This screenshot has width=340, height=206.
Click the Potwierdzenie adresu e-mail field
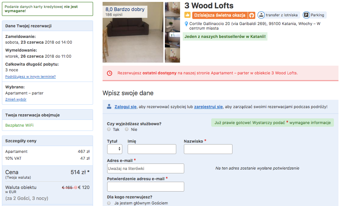(145, 187)
